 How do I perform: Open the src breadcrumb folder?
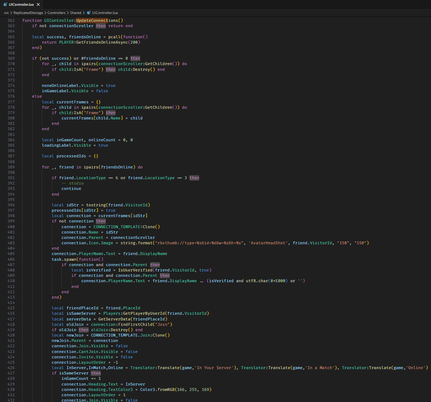pyautogui.click(x=6, y=13)
